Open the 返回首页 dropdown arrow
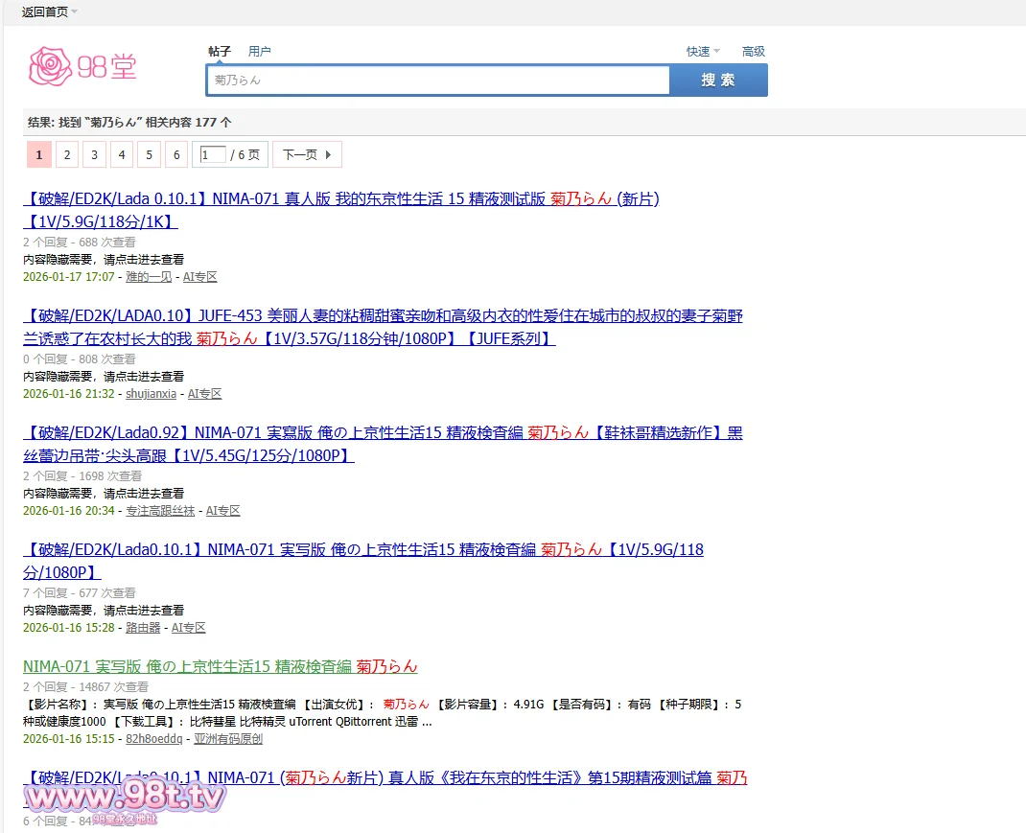 75,12
